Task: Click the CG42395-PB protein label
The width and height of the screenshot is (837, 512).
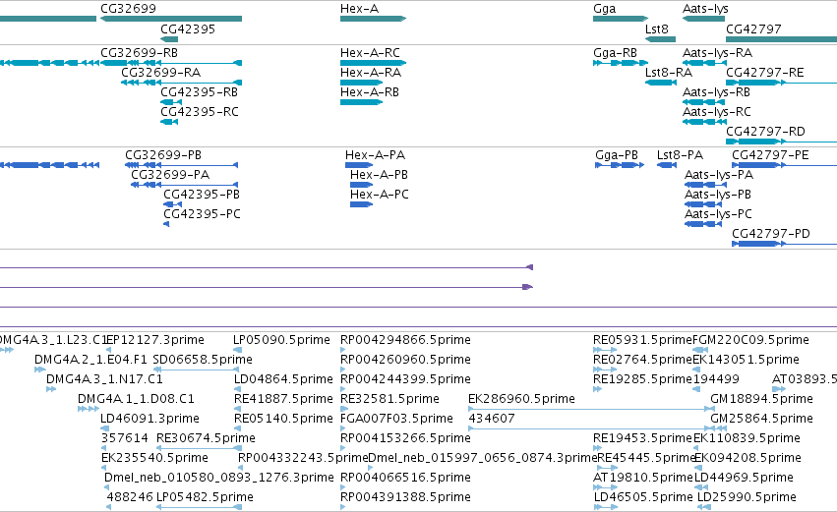Action: [202, 195]
